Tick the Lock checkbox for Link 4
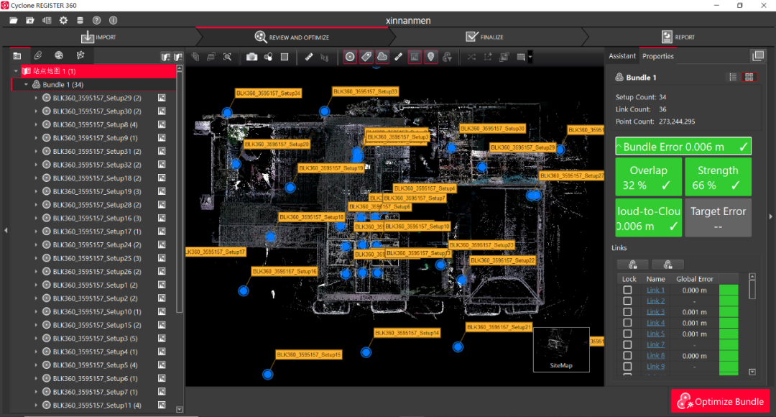 click(x=627, y=323)
